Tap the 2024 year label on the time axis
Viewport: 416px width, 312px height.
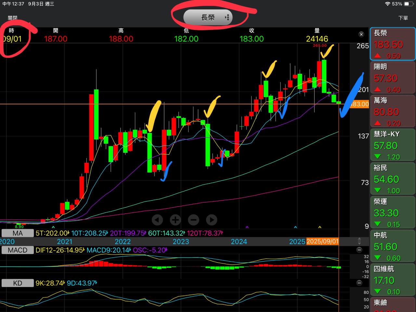click(x=239, y=241)
